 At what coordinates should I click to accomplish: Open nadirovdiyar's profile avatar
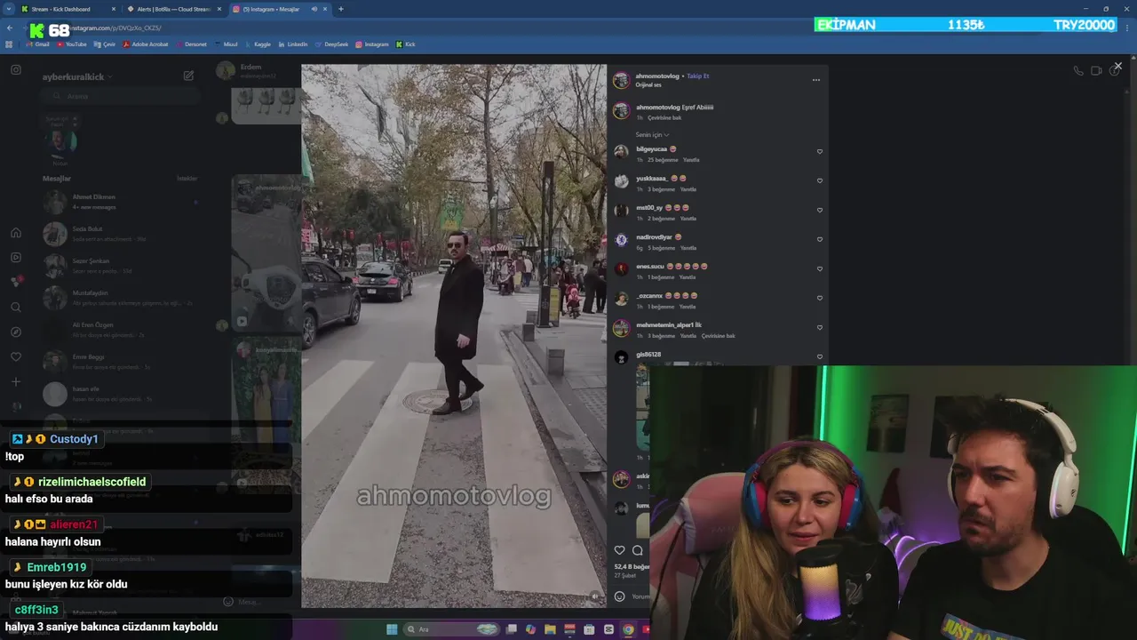tap(621, 239)
